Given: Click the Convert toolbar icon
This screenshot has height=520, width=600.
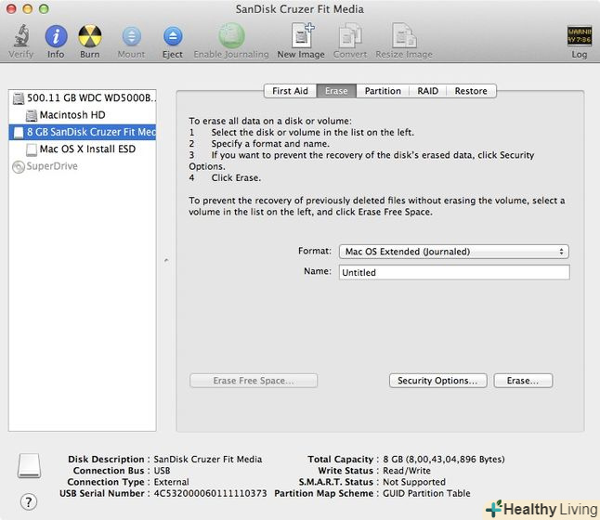Looking at the screenshot, I should pos(350,35).
